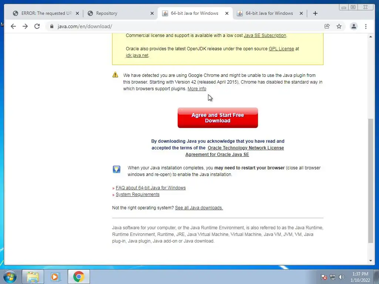This screenshot has width=379, height=284.
Task: Click Agree and Start Free Download
Action: point(218,118)
